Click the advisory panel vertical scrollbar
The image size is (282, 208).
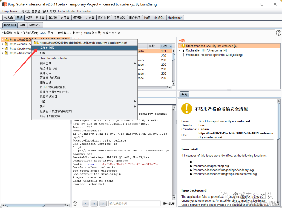[279, 153]
